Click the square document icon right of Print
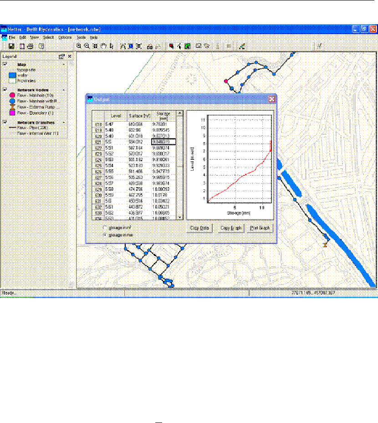Image resolution: width=378 pixels, height=423 pixels. click(41, 46)
